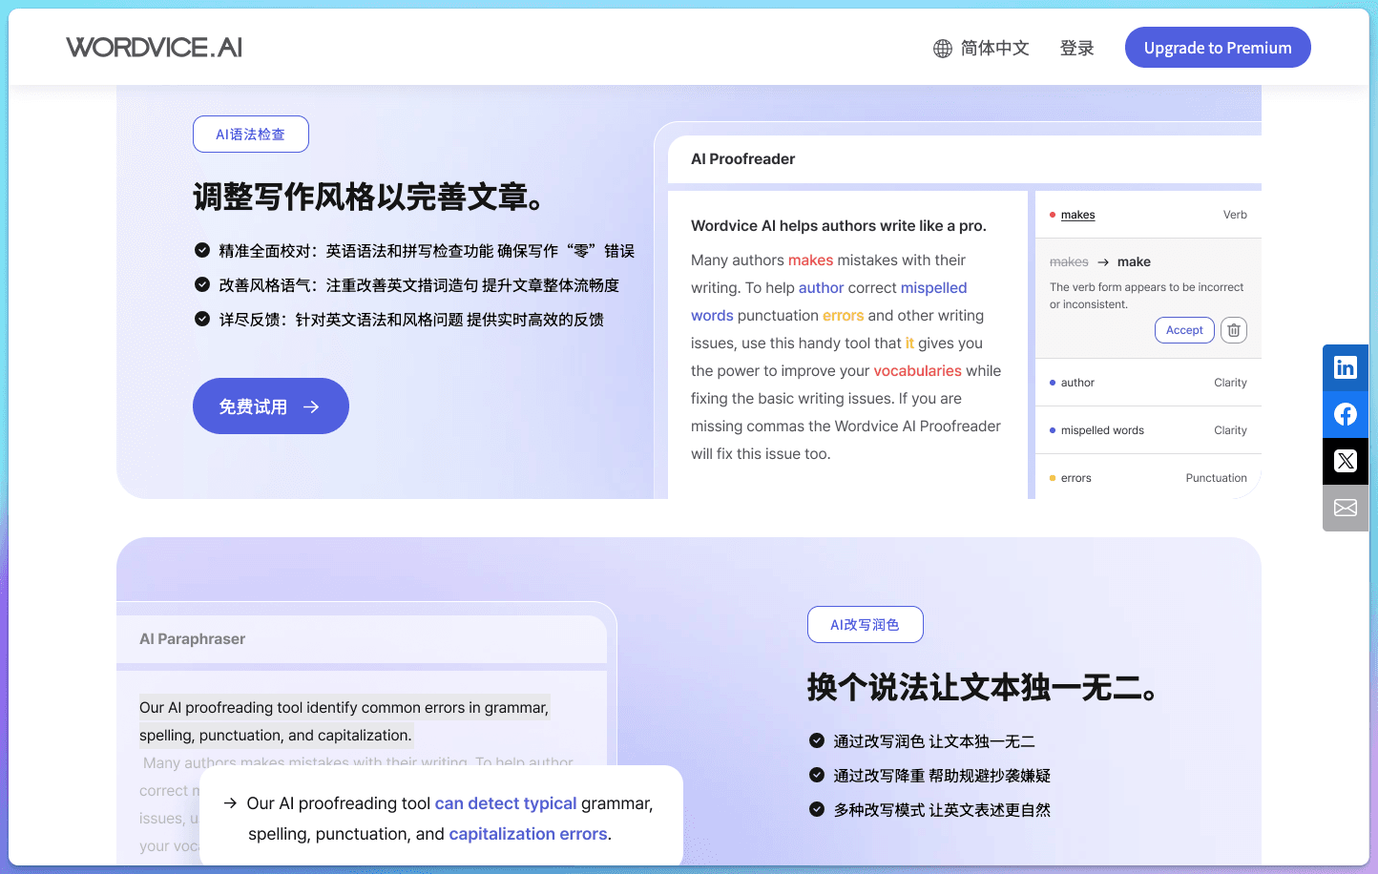
Task: Click the verb form explanation text
Action: pyautogui.click(x=1146, y=296)
